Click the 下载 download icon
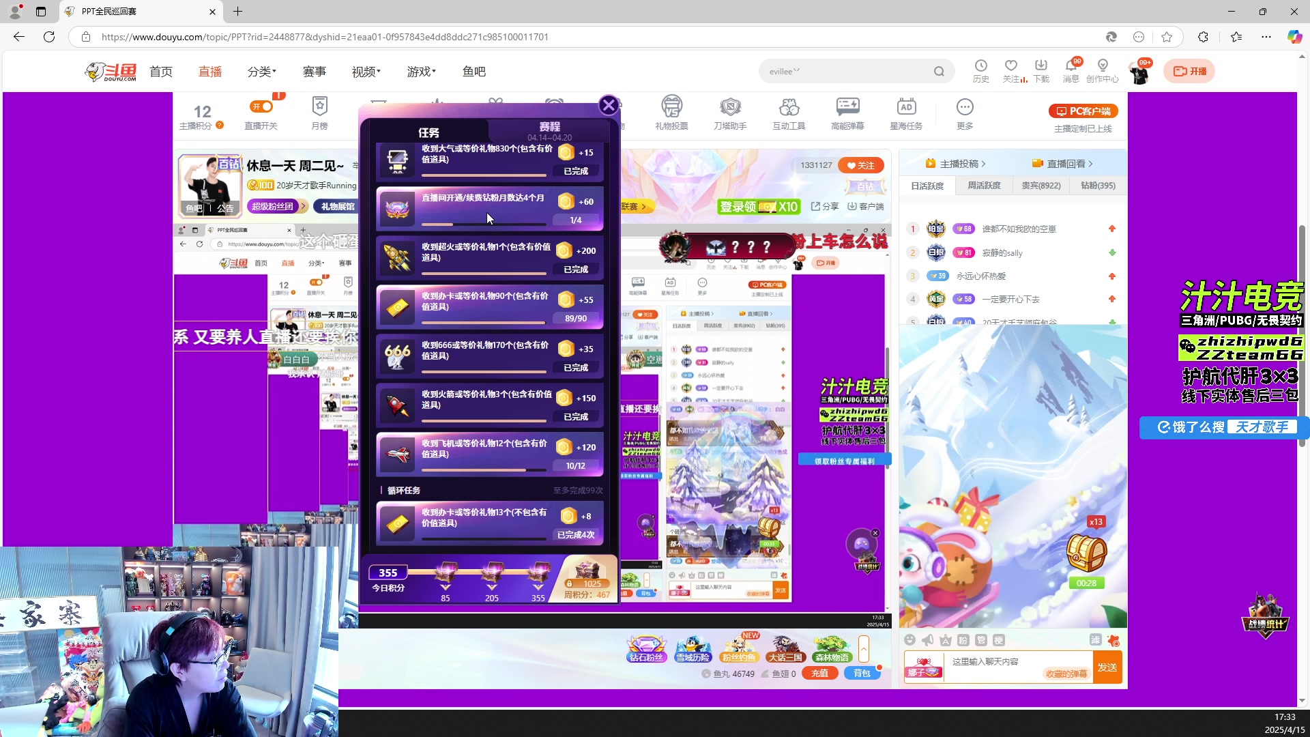 [1041, 70]
